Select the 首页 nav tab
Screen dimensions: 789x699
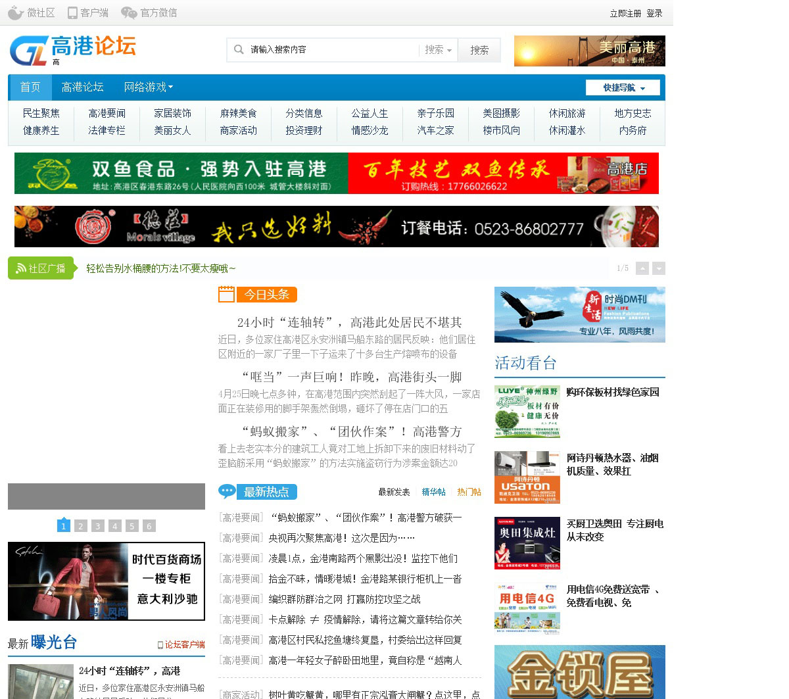tap(30, 87)
